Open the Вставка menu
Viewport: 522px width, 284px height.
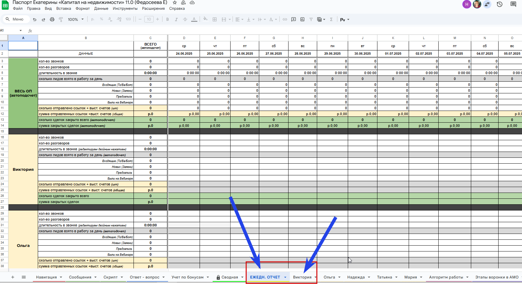[63, 9]
